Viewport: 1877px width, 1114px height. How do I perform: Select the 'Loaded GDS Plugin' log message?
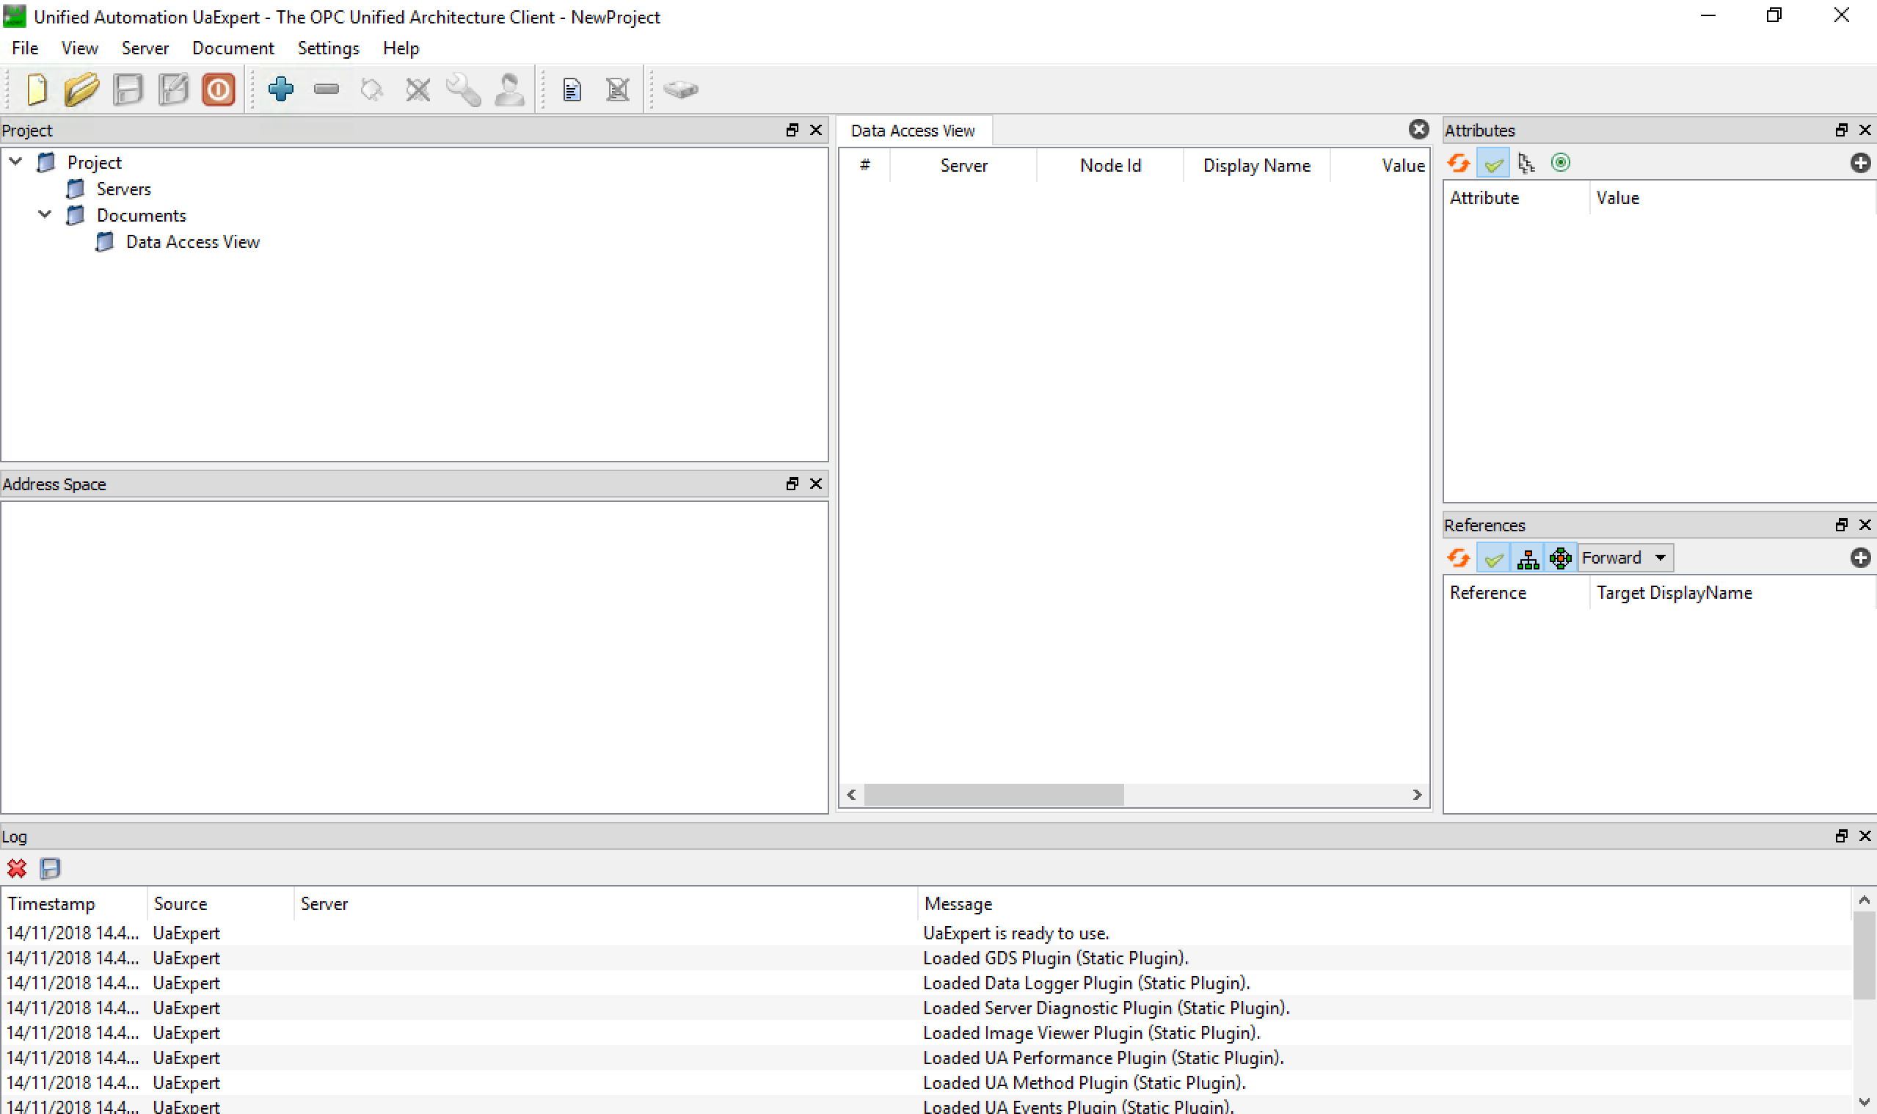[1055, 958]
